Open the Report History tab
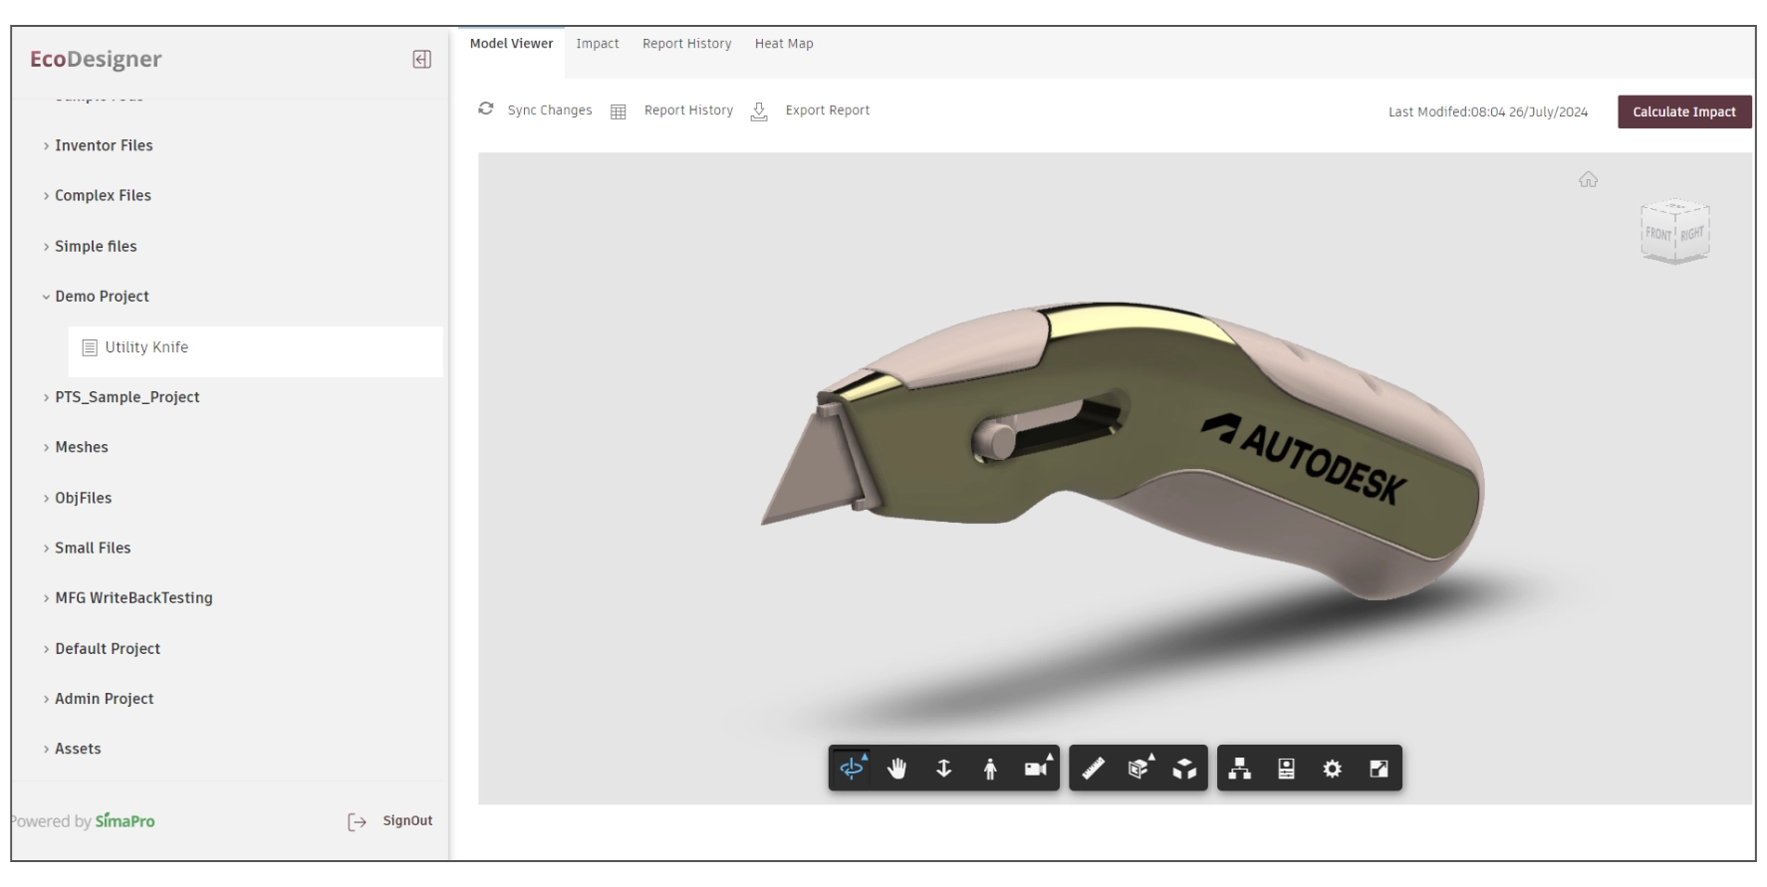Viewport: 1767px width, 887px height. 686,44
